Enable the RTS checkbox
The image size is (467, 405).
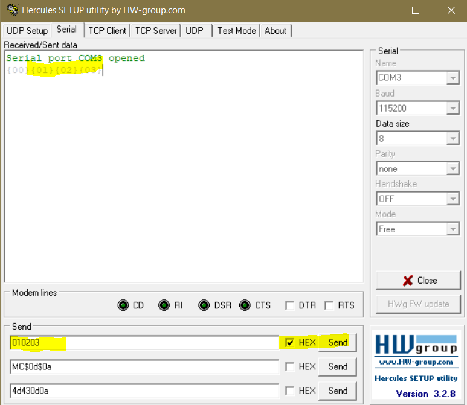329,305
